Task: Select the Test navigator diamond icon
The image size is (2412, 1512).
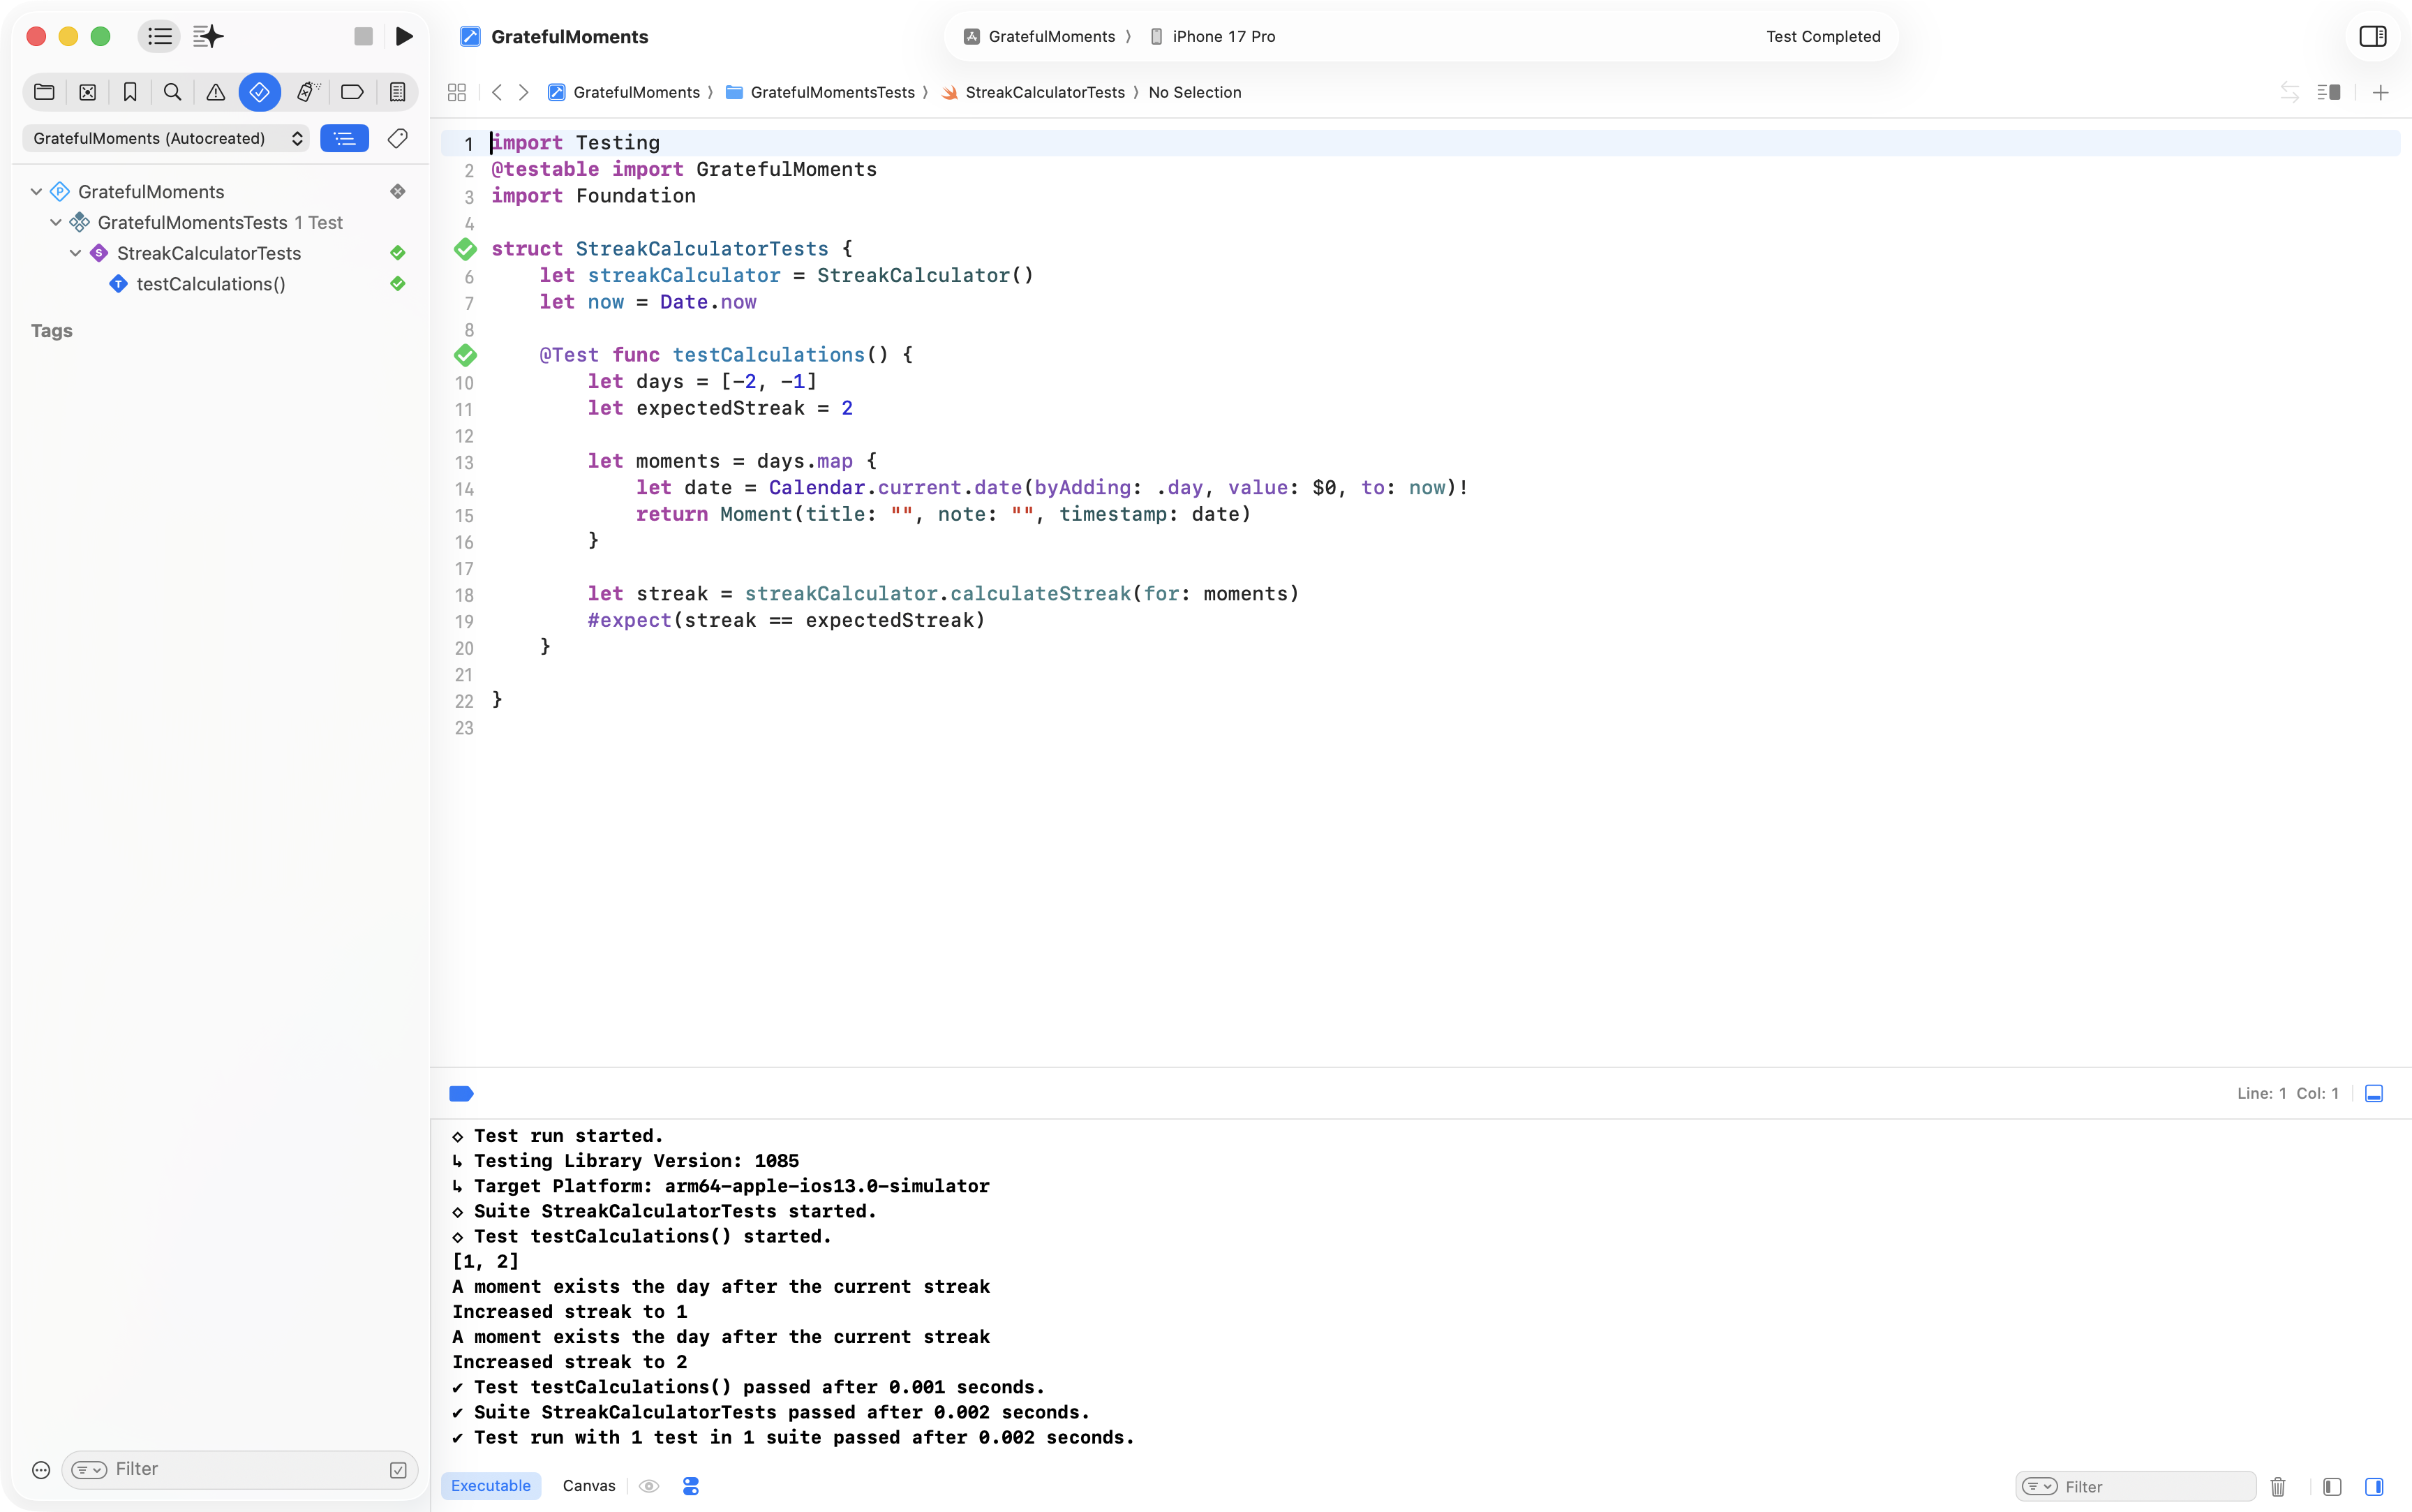Action: [259, 92]
